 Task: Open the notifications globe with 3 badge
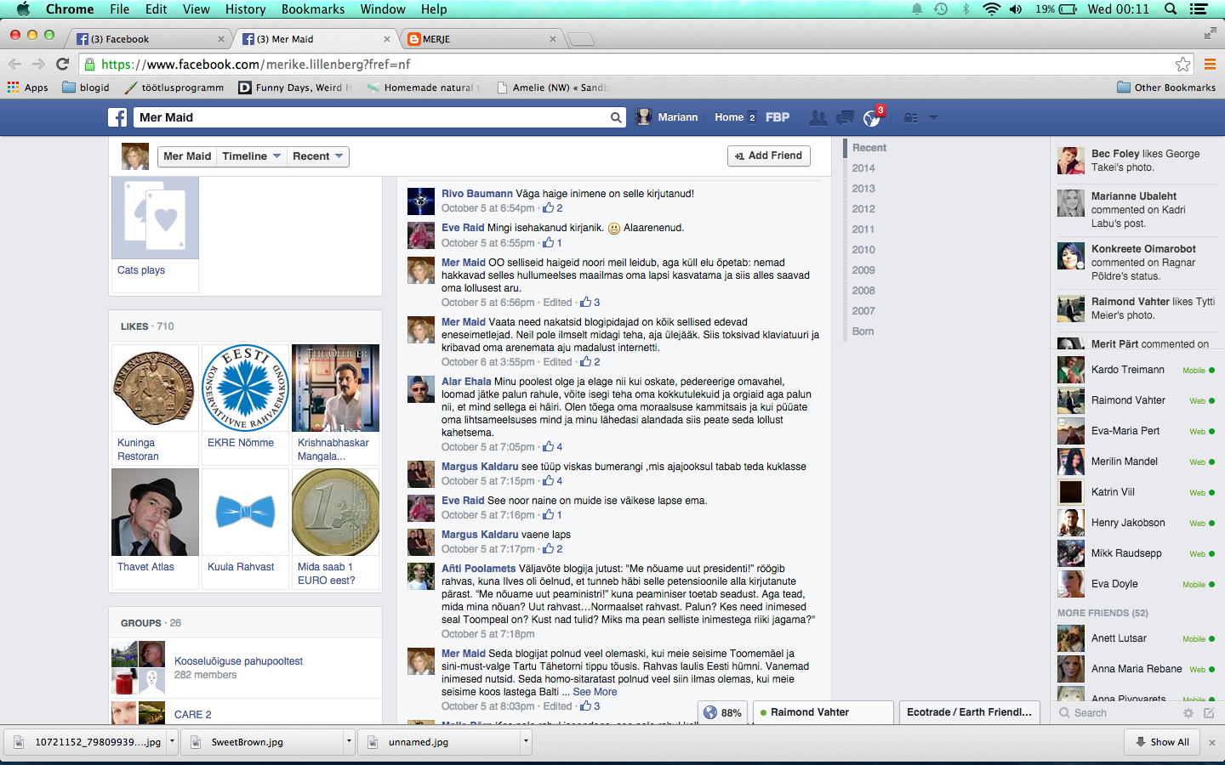[x=873, y=116]
